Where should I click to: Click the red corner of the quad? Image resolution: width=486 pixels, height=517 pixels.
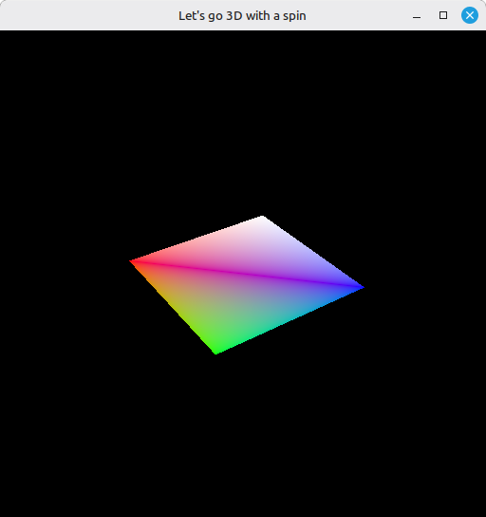click(132, 261)
